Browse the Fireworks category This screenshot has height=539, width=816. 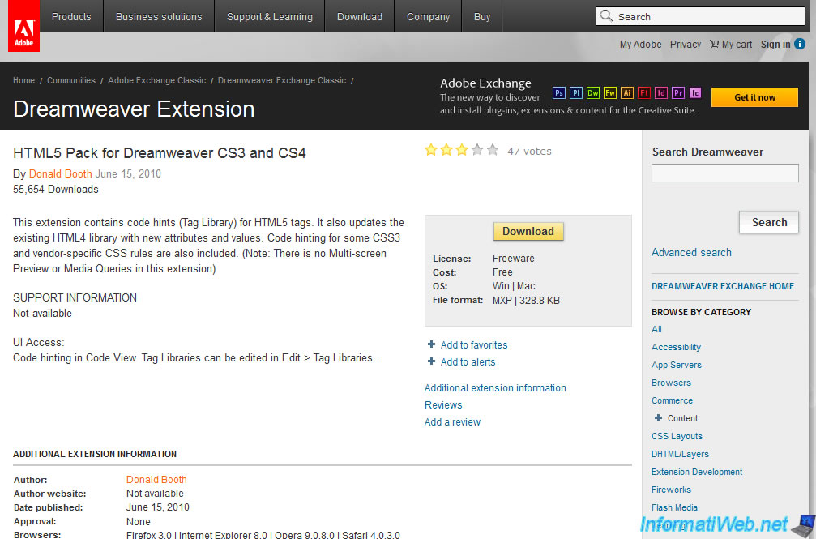(x=671, y=490)
